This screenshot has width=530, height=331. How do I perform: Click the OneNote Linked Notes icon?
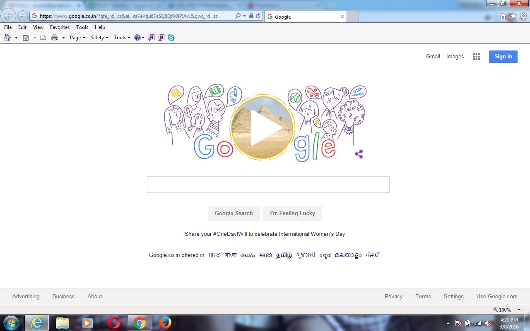(161, 38)
